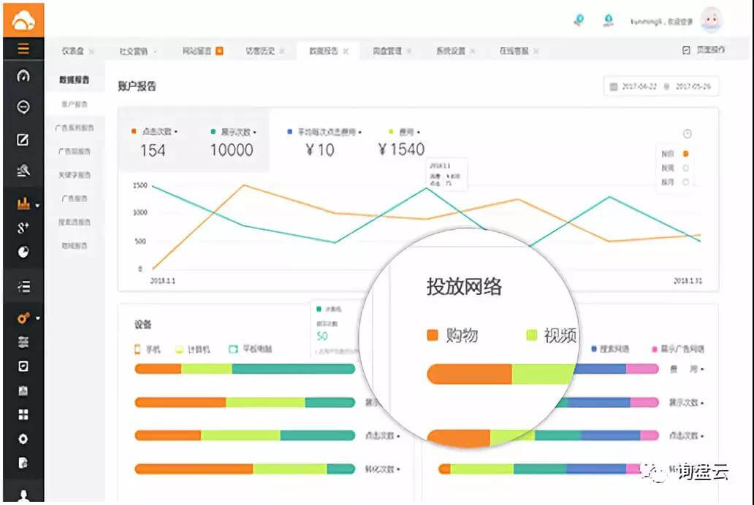This screenshot has width=754, height=505.
Task: Click the four-square grid sidebar icon
Action: [x=23, y=415]
